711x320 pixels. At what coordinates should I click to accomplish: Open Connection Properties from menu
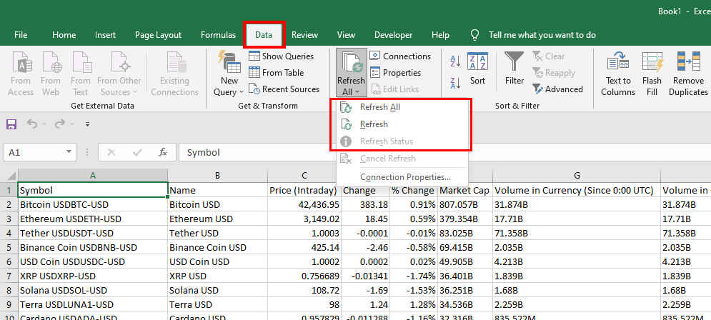[402, 176]
